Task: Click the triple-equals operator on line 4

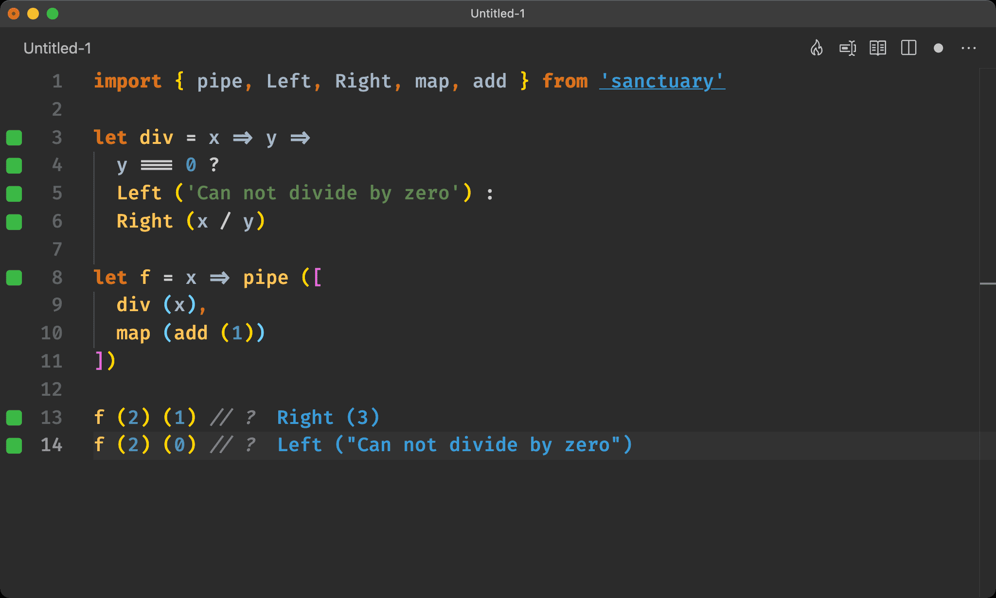Action: (157, 165)
